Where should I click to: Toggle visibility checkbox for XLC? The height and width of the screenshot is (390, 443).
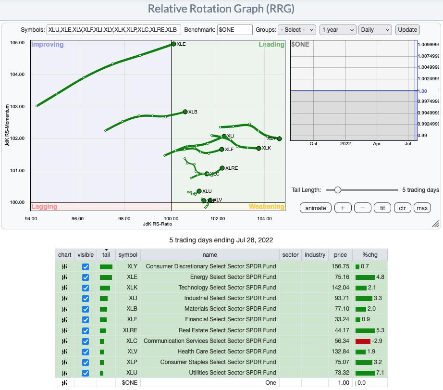[x=86, y=341]
